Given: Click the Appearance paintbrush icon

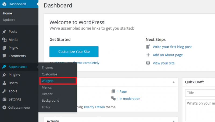Looking at the screenshot, I should [x=4, y=67].
